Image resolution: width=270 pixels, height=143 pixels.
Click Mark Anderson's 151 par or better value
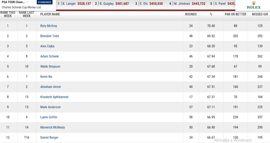click(x=235, y=107)
